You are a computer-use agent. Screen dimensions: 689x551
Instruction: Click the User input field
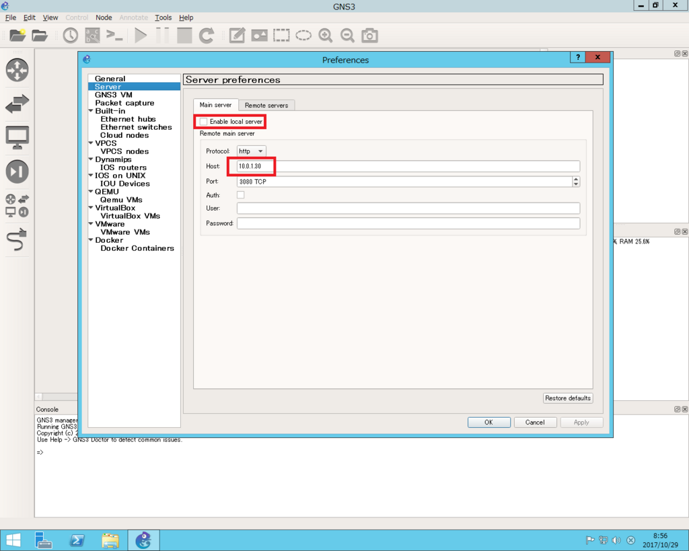(x=408, y=209)
